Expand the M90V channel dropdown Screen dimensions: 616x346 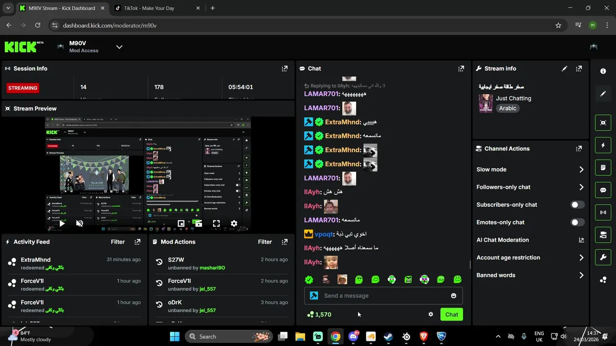119,47
